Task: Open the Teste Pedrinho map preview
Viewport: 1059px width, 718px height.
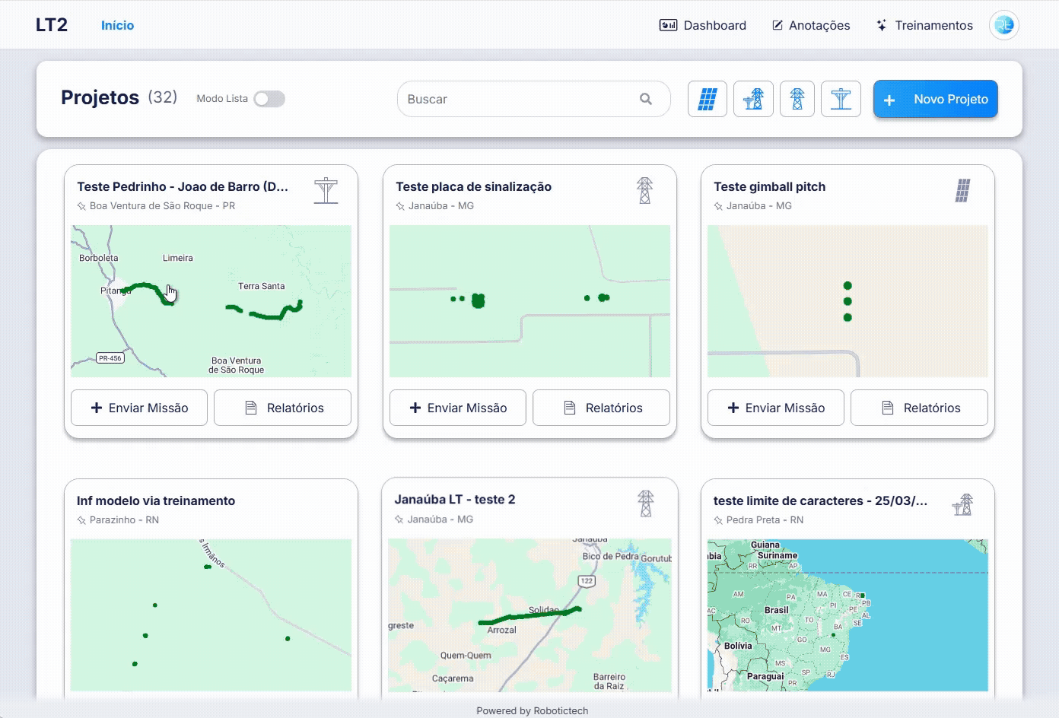Action: coord(211,301)
